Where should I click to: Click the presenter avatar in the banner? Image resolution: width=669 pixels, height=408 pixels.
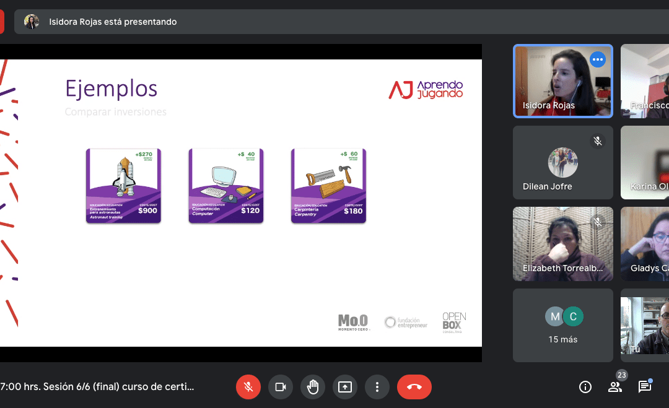32,21
